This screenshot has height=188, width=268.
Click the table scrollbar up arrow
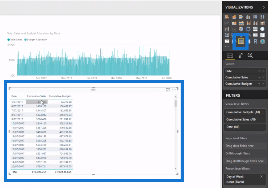(176, 97)
